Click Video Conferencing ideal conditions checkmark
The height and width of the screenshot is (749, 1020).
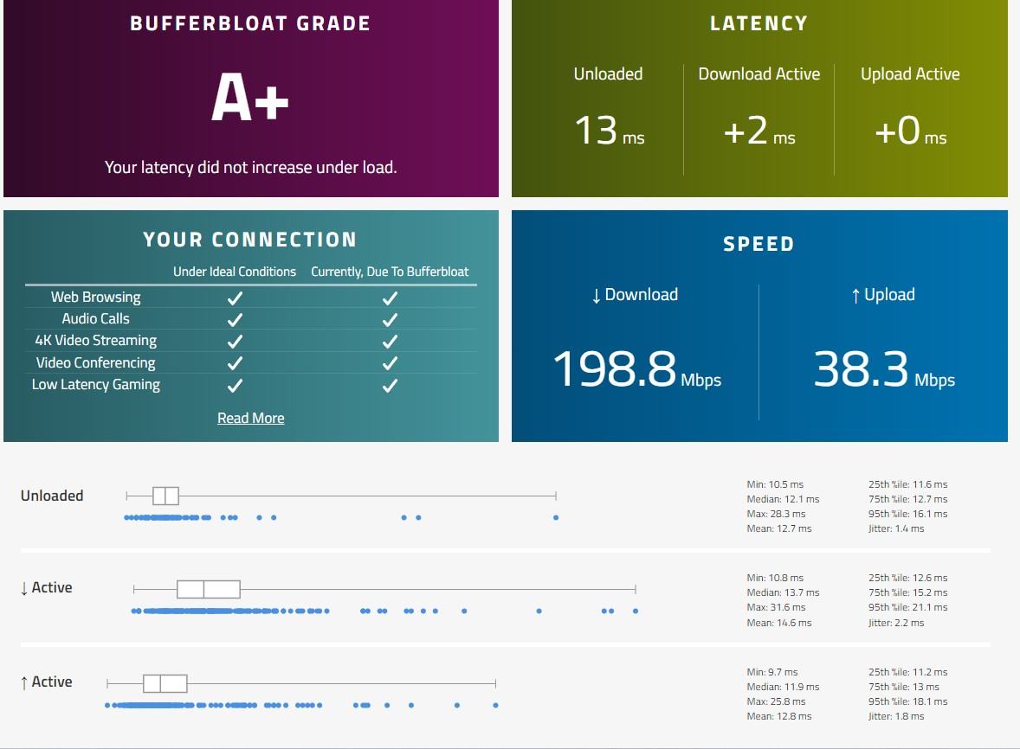235,363
